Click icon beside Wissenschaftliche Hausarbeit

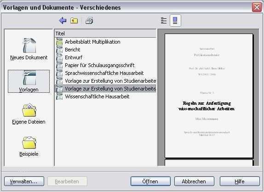click(59, 96)
